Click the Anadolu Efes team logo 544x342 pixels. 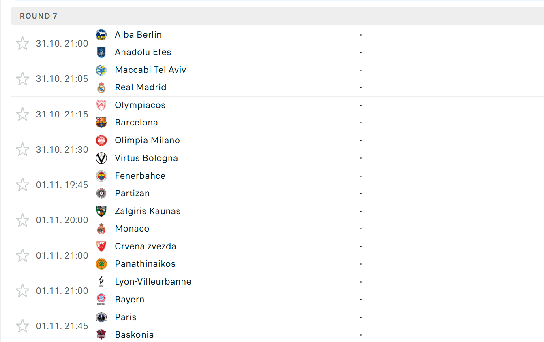click(101, 52)
